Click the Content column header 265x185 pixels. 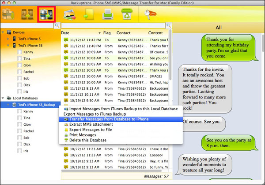155,33
